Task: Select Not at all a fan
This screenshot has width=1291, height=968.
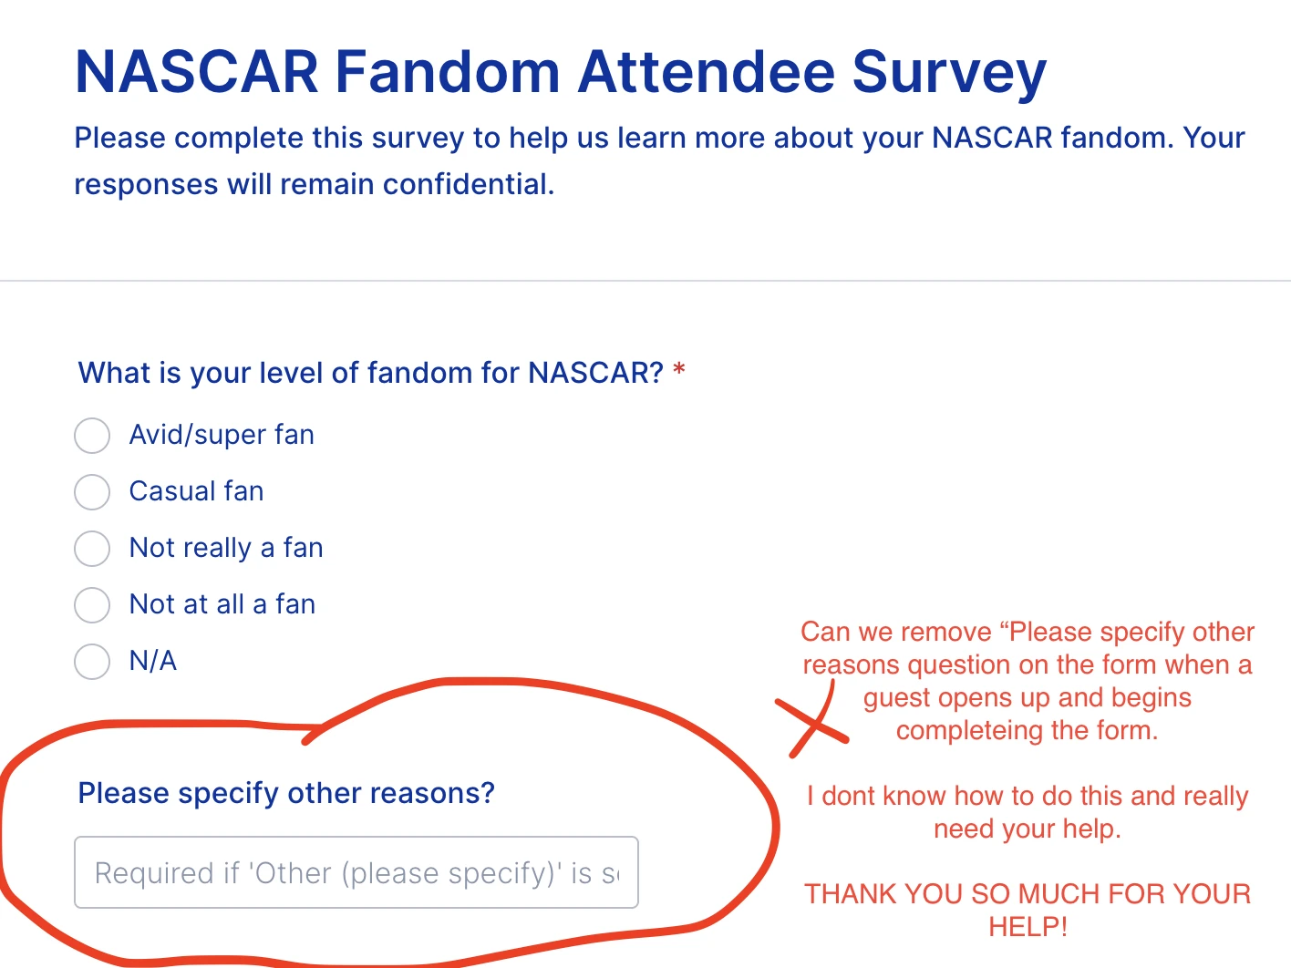Action: [91, 605]
